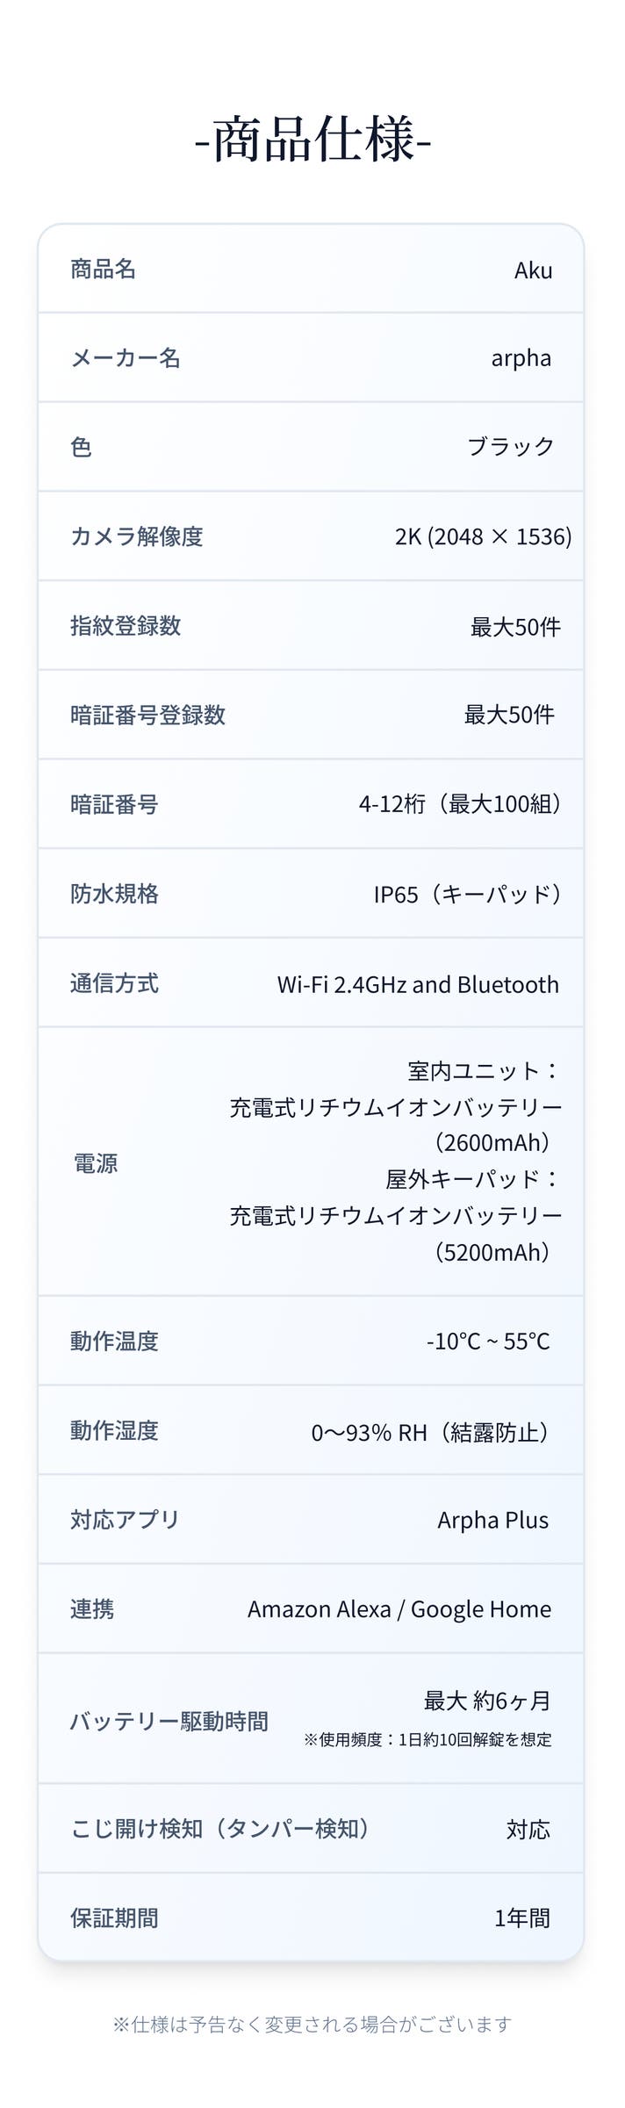This screenshot has width=625, height=2108.
Task: Click the camera resolution 2K (2048 × 1536)
Action: point(483,536)
